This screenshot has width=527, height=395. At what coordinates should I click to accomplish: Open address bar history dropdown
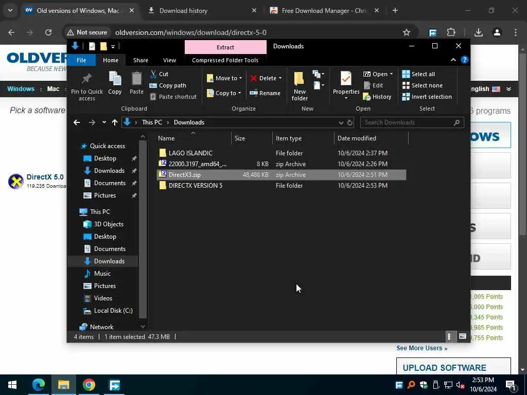[x=341, y=122]
